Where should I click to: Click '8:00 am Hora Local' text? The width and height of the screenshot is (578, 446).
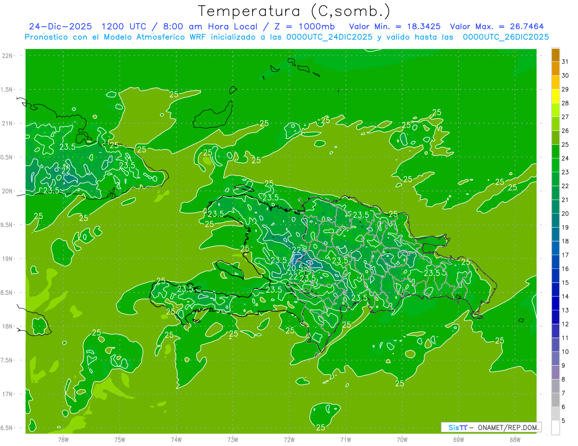point(211,26)
